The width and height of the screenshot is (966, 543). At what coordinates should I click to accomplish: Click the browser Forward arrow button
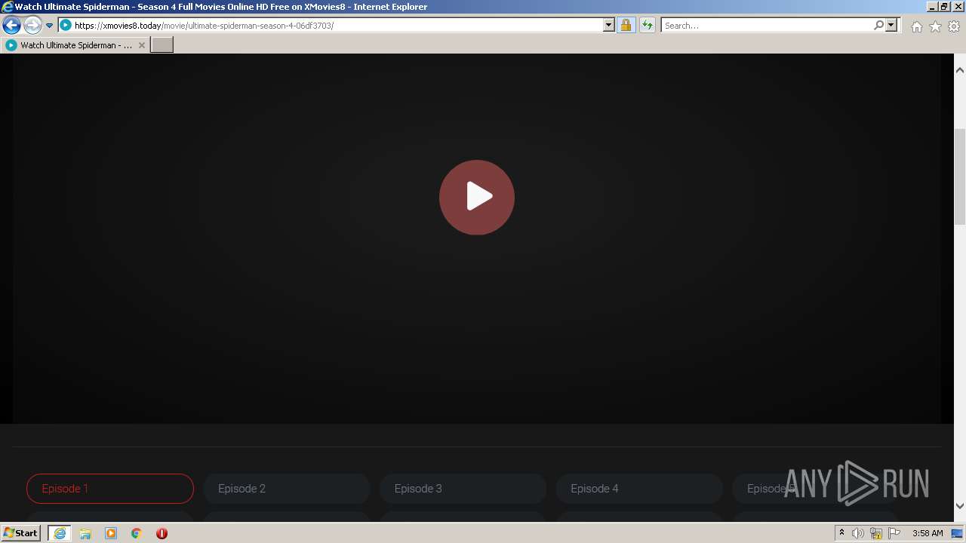tap(32, 25)
